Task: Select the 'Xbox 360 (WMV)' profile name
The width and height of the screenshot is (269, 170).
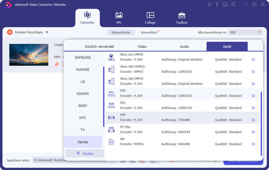Action: [x=132, y=67]
